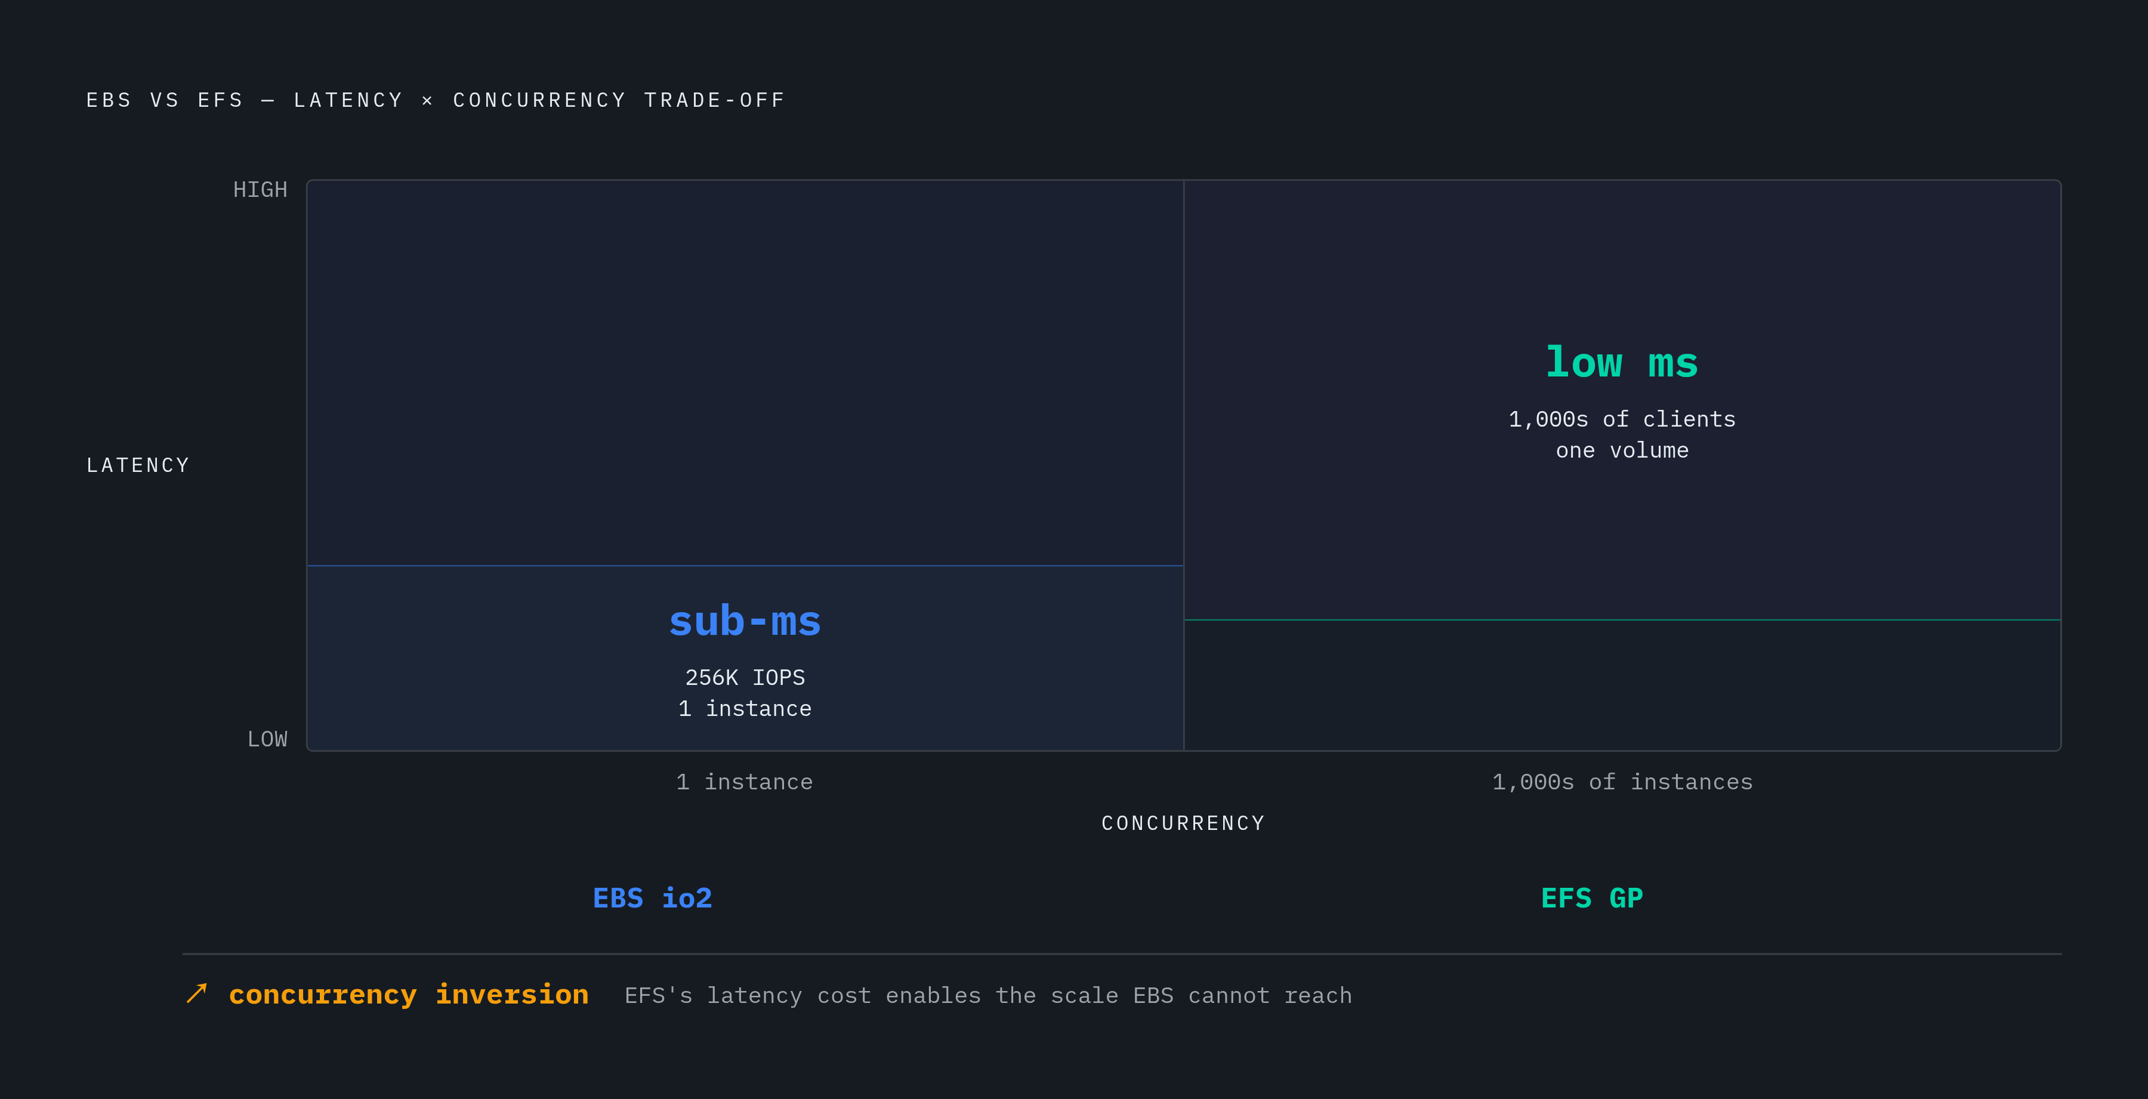The width and height of the screenshot is (2148, 1099).
Task: Click the '1,000s of instances' tick label
Action: point(1622,782)
